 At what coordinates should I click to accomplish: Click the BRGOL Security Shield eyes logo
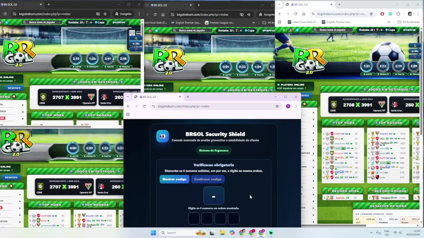coord(162,136)
